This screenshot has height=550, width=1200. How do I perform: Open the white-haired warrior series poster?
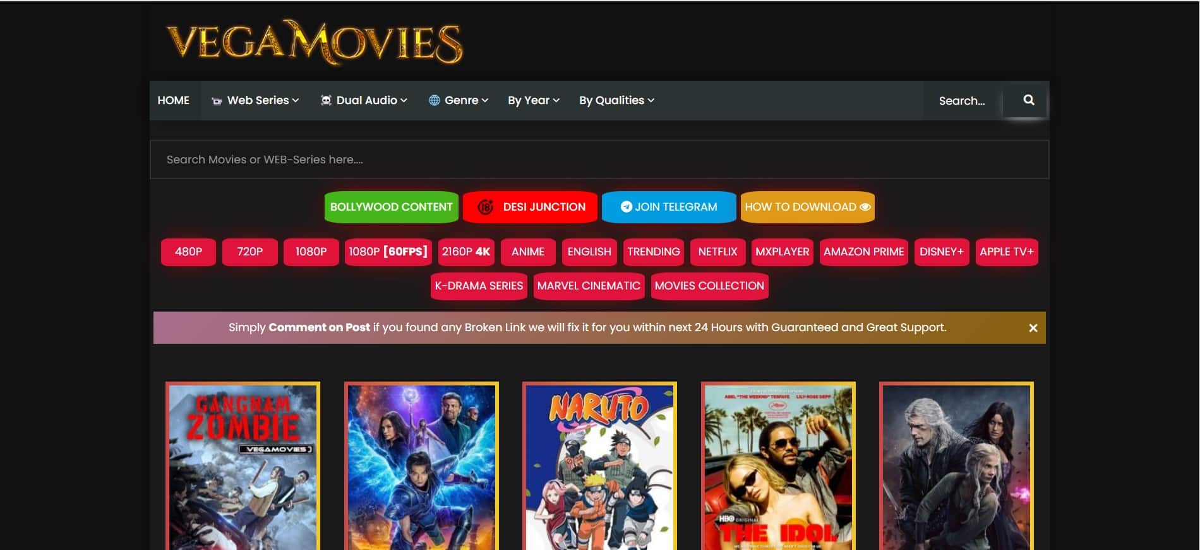coord(956,465)
